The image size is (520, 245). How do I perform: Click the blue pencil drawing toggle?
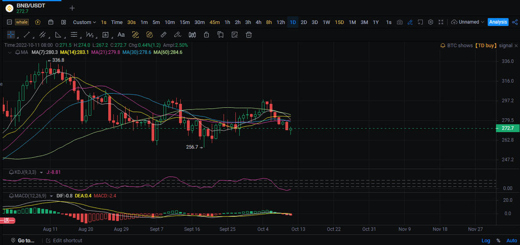(409, 22)
